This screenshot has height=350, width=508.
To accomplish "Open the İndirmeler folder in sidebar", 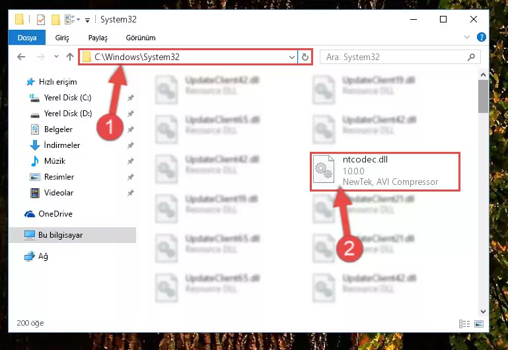I will (x=61, y=145).
